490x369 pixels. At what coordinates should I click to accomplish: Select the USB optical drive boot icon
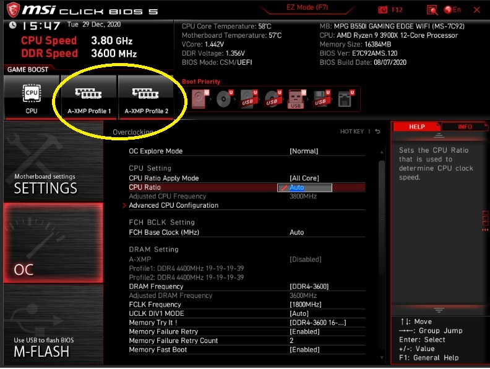pos(273,99)
